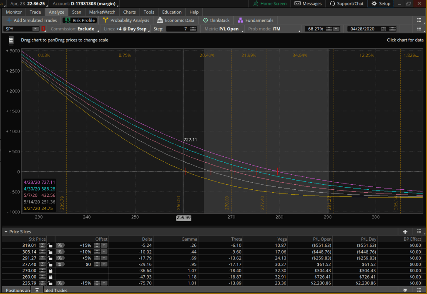Collapse the Price Slices section
The width and height of the screenshot is (427, 294).
click(x=5, y=231)
